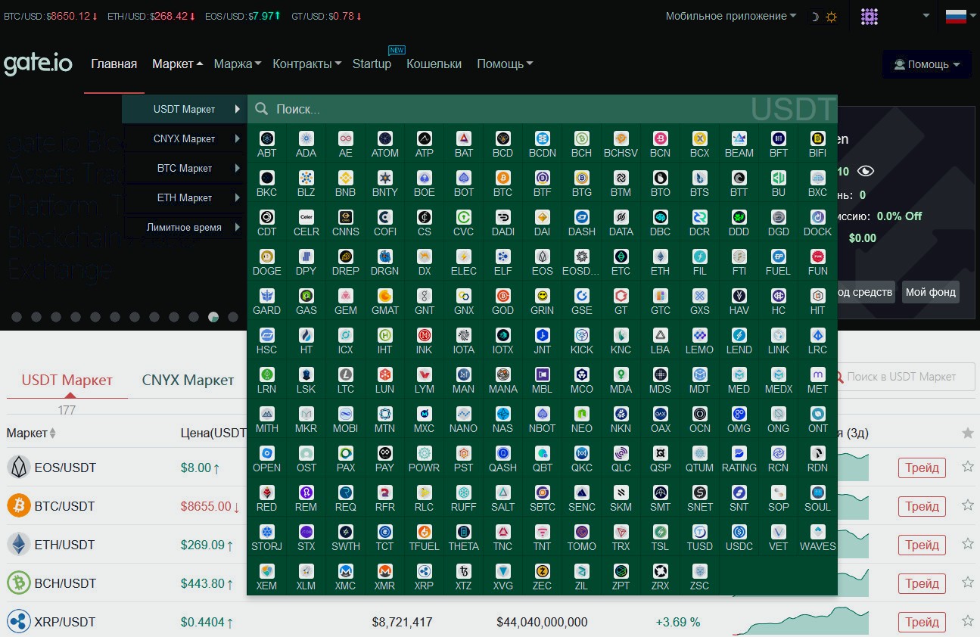Click Трейд button for EOS/USDT
Viewport: 980px width, 637px height.
[922, 468]
